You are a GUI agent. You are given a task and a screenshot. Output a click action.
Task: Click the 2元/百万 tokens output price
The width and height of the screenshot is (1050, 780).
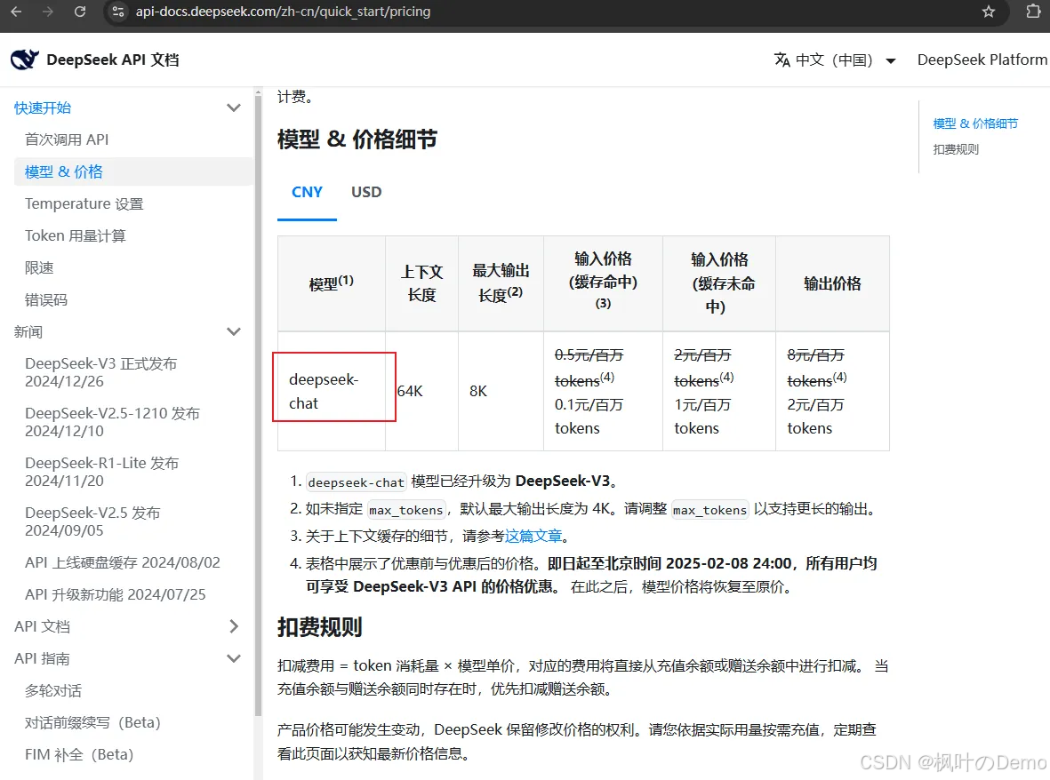click(x=815, y=417)
